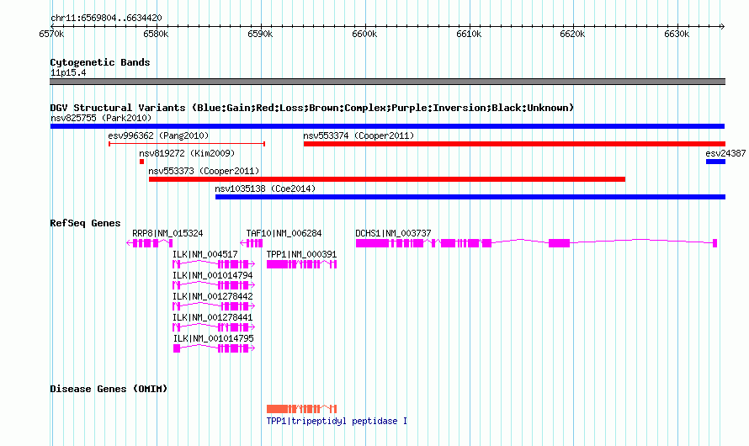This screenshot has height=446, width=749.
Task: Click the TAF10|NM_006284 gene label
Action: [x=284, y=233]
